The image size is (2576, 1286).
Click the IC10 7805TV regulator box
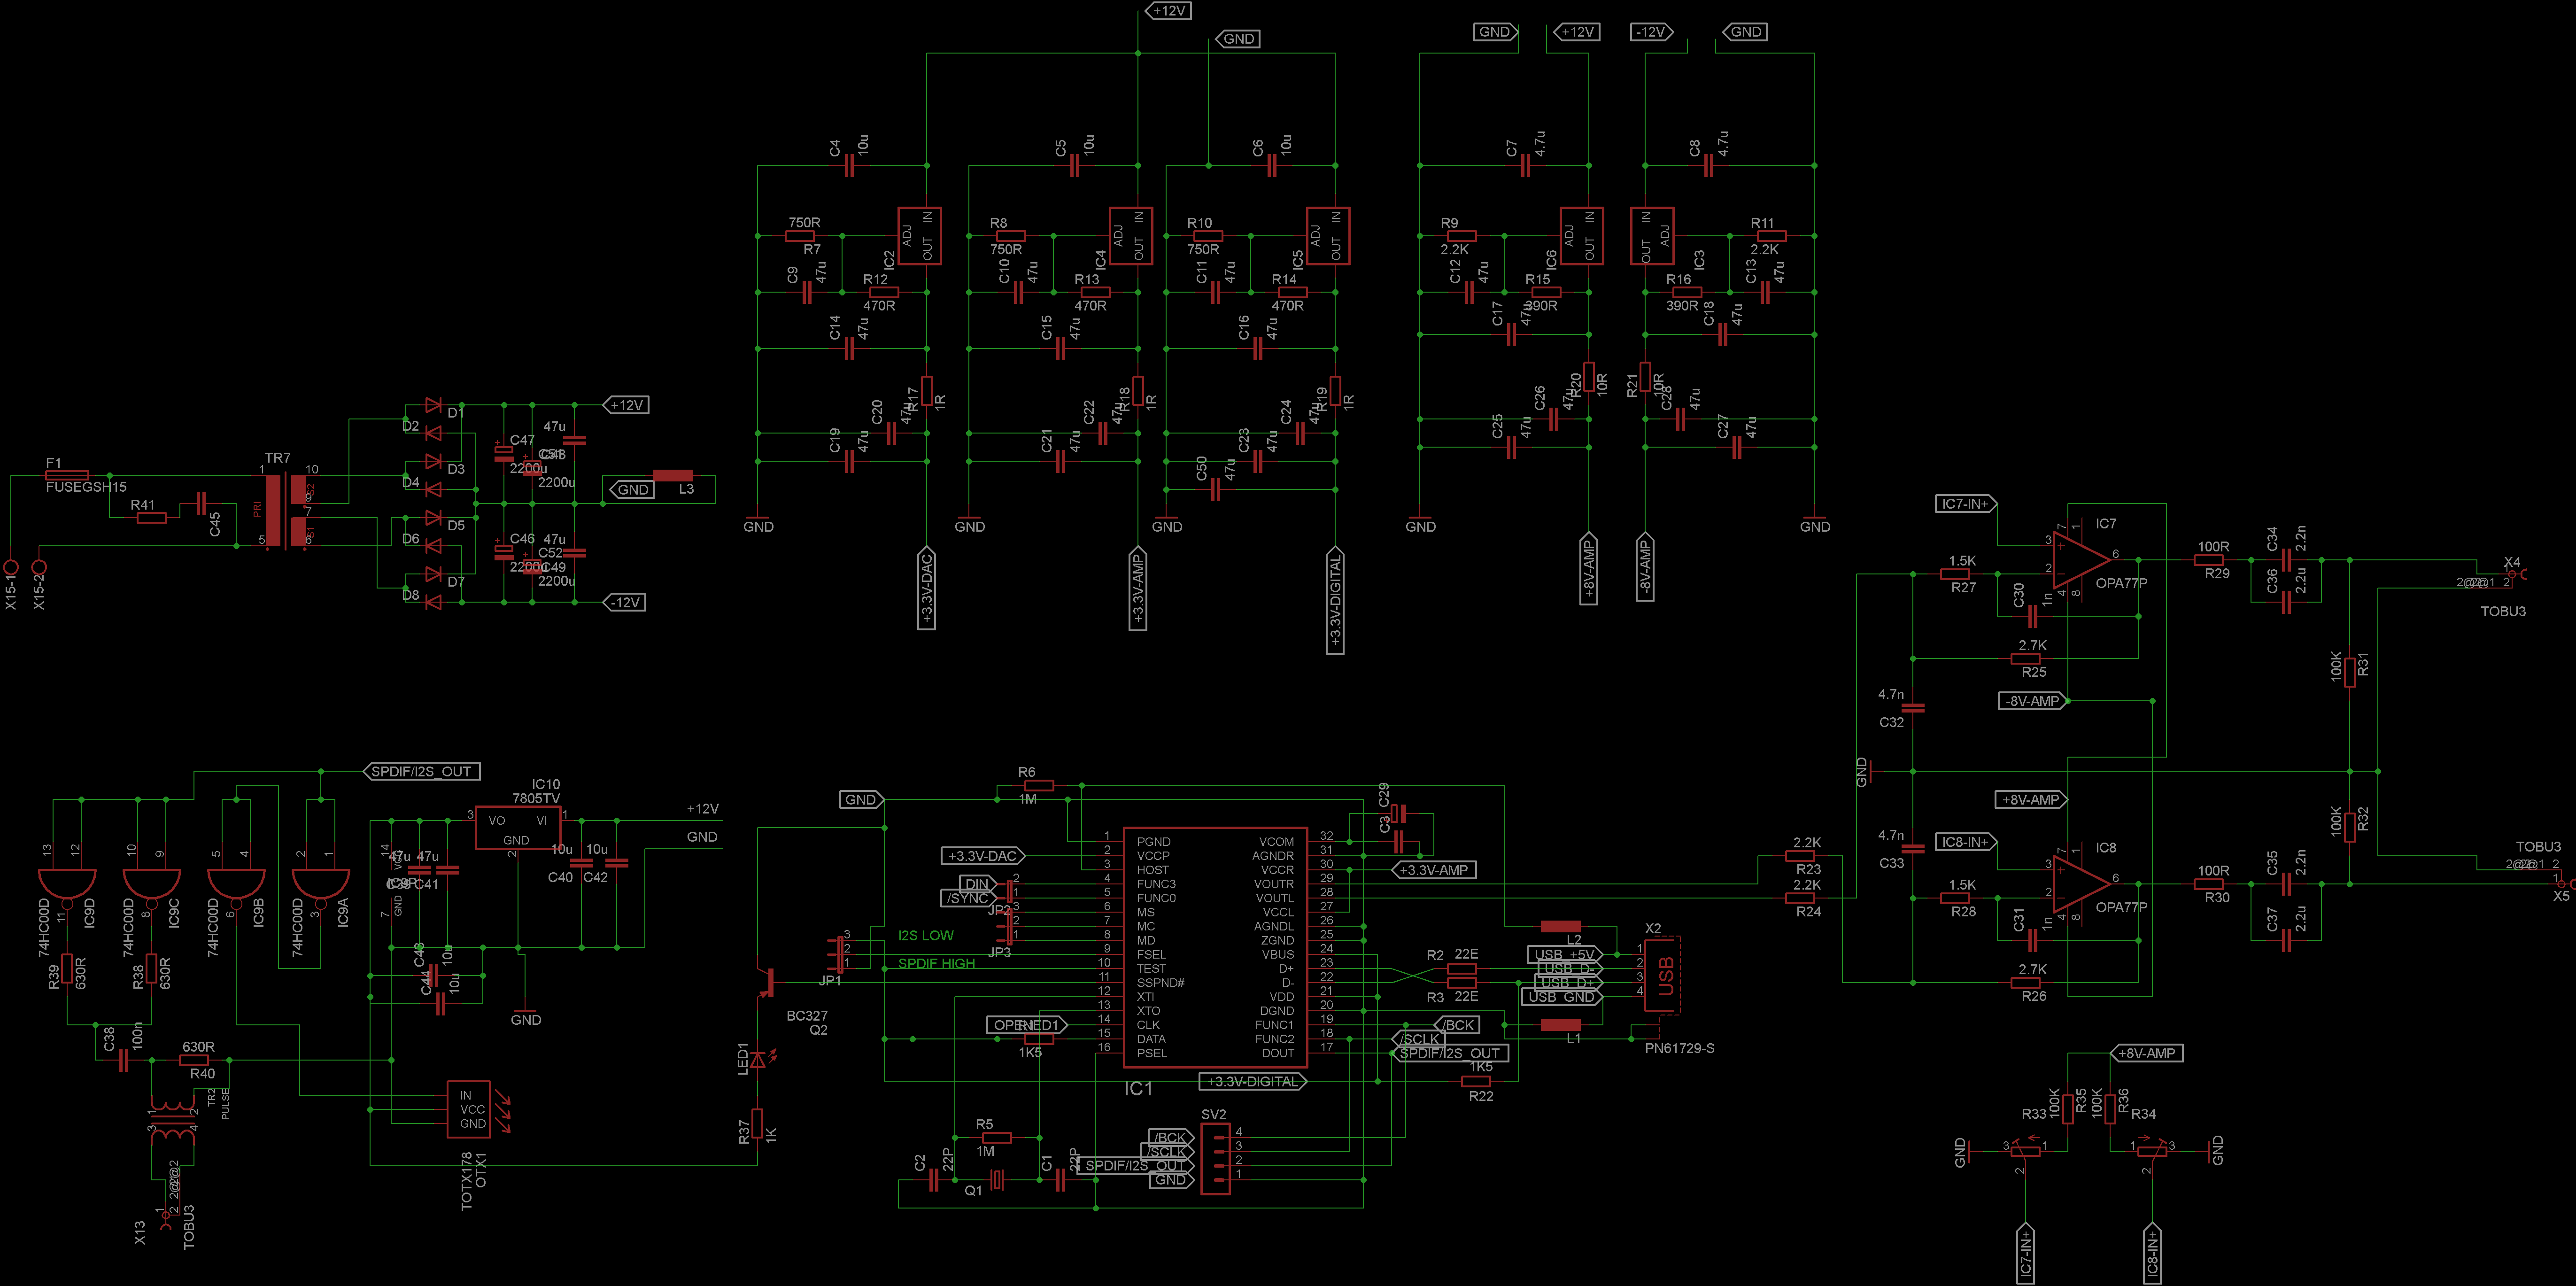click(x=517, y=828)
